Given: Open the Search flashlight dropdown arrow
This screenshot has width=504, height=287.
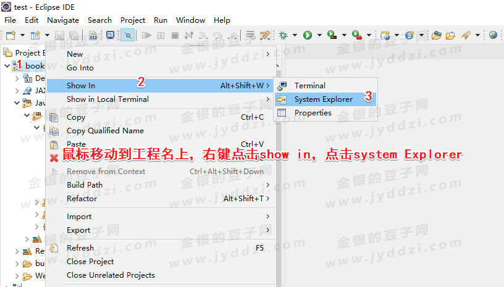Looking at the screenshot, I should click(x=477, y=35).
